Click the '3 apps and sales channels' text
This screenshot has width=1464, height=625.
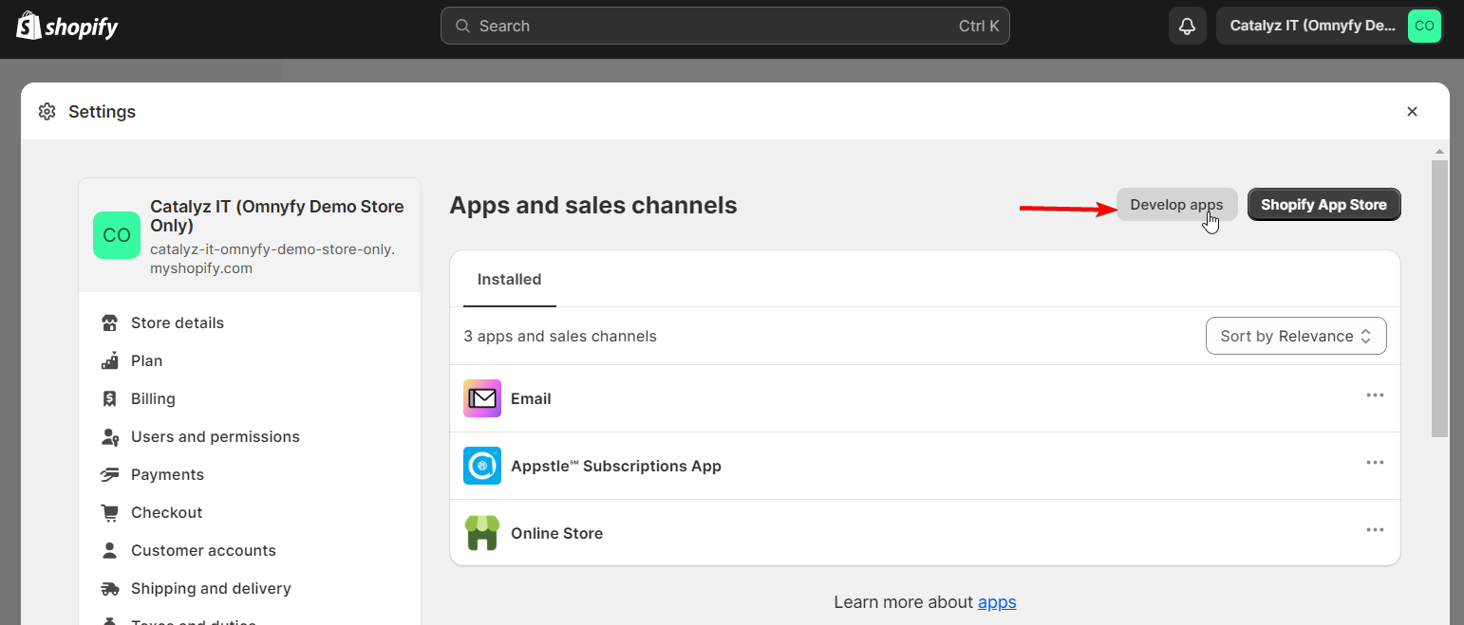tap(560, 336)
